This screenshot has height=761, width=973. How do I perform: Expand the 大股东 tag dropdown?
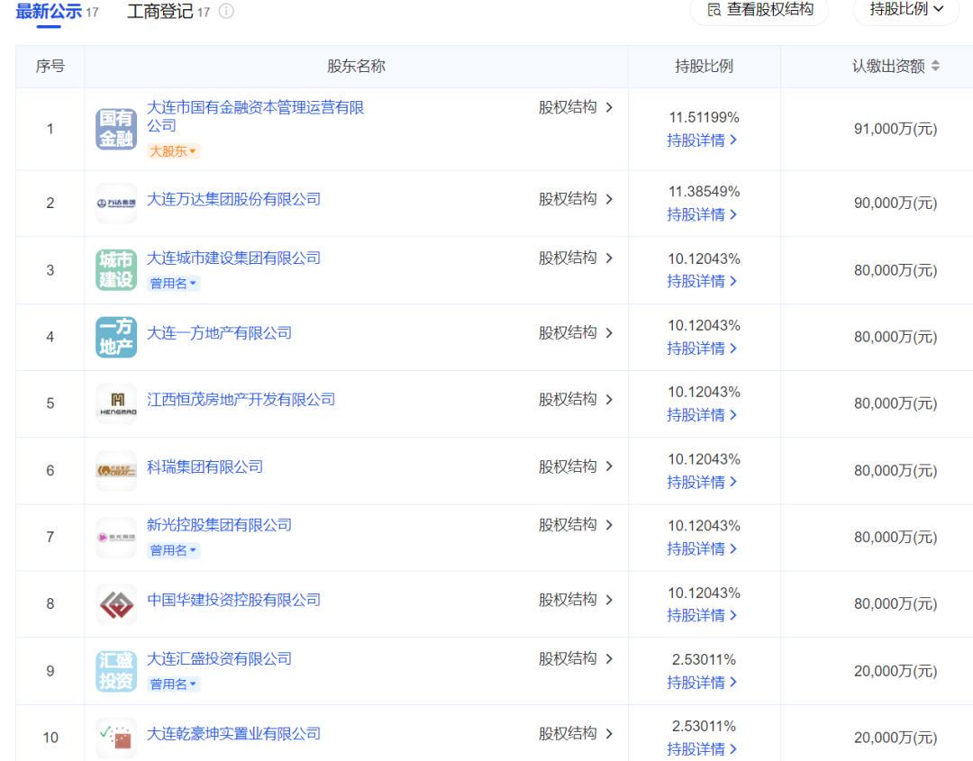(172, 150)
